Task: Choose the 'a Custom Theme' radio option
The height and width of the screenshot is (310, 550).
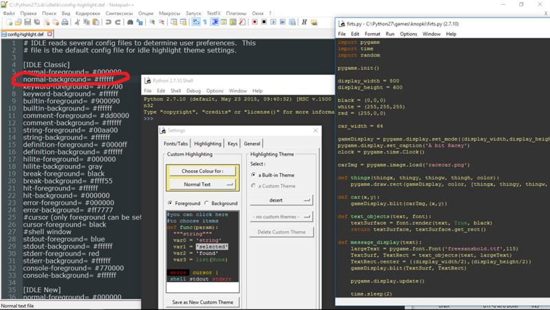Action: coord(253,186)
